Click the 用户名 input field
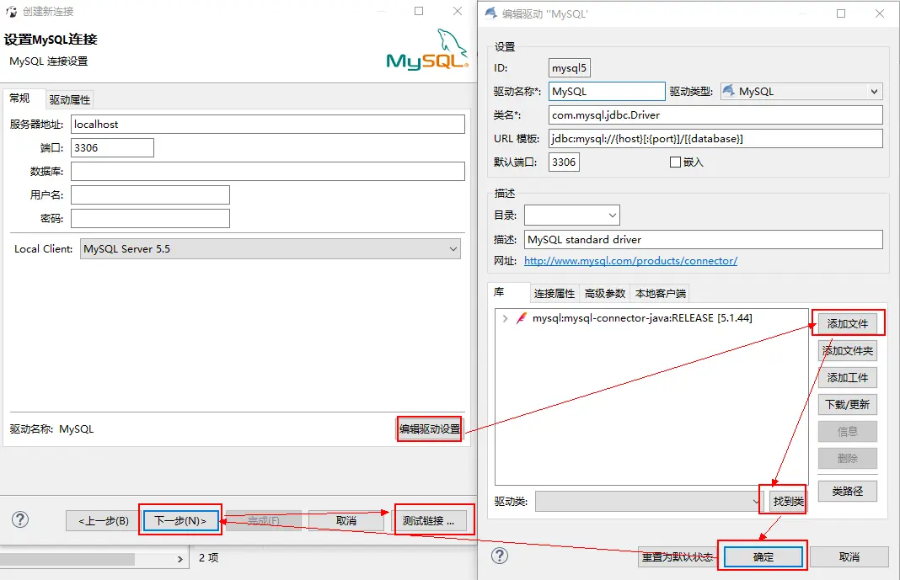Screen dimensions: 900x580 point(150,194)
